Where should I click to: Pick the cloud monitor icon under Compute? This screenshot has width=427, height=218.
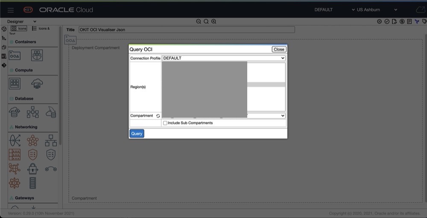click(37, 84)
